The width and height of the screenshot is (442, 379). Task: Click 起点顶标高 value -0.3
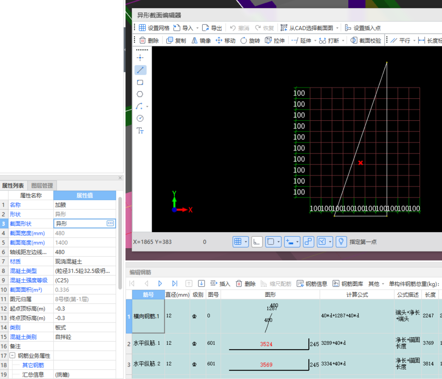85,309
